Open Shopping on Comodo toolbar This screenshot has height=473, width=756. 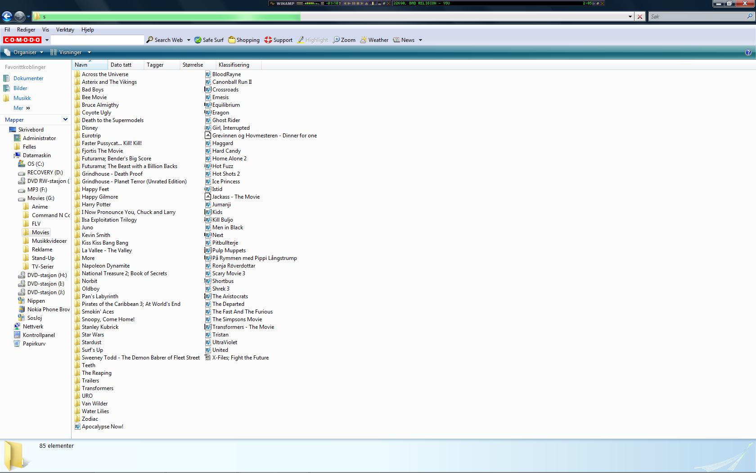pyautogui.click(x=244, y=40)
